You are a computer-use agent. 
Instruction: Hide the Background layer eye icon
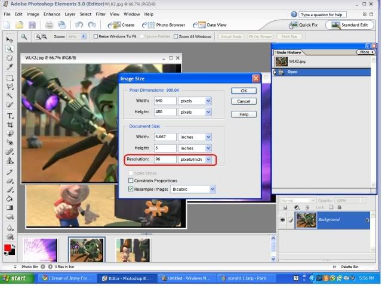(x=283, y=220)
